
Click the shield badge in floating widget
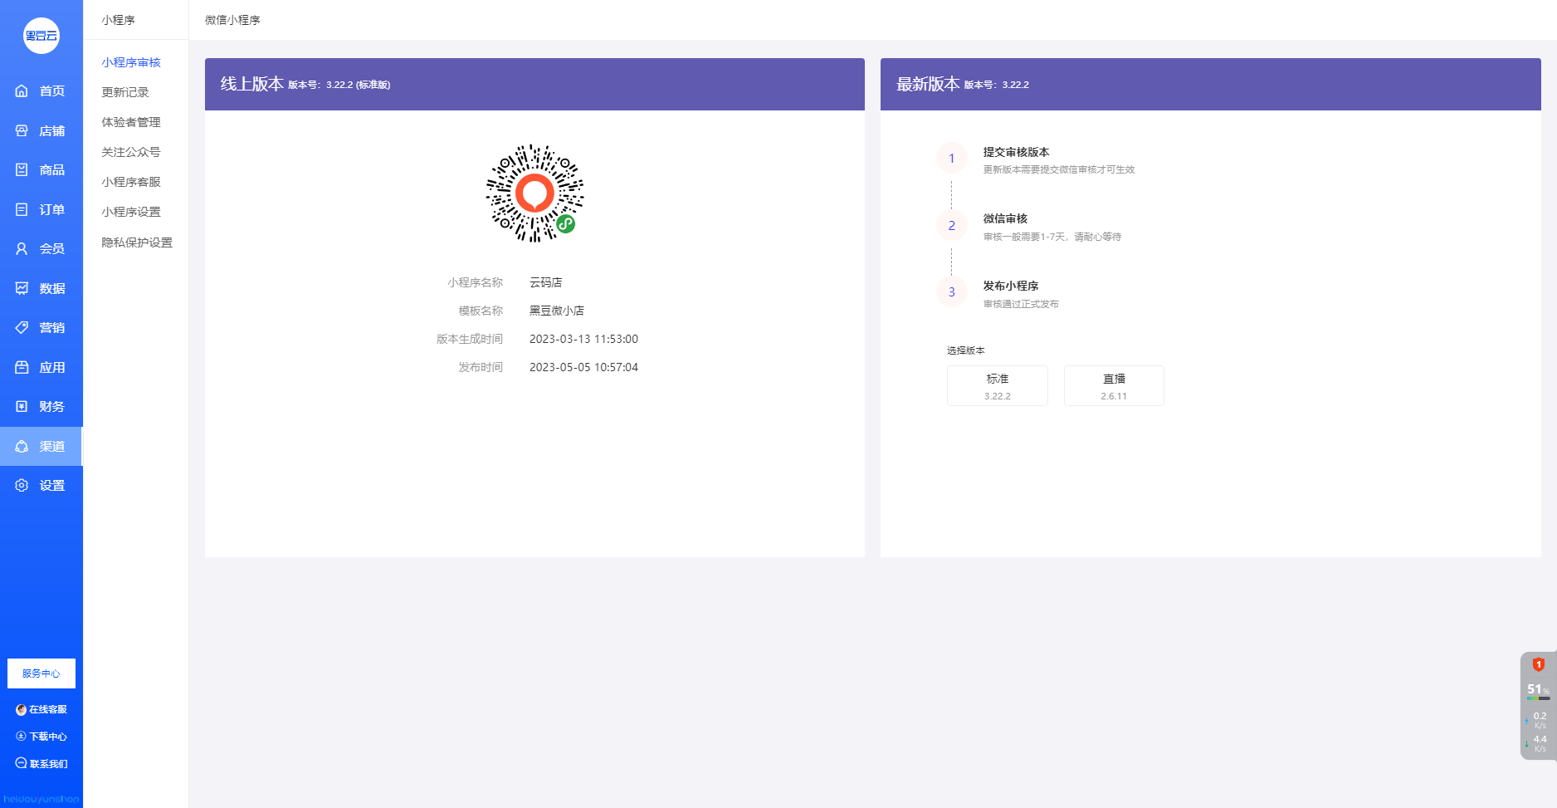(x=1538, y=664)
